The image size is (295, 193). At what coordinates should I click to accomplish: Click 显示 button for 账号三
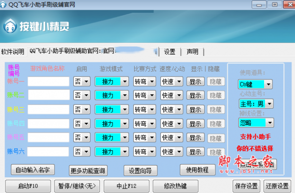tap(195, 110)
